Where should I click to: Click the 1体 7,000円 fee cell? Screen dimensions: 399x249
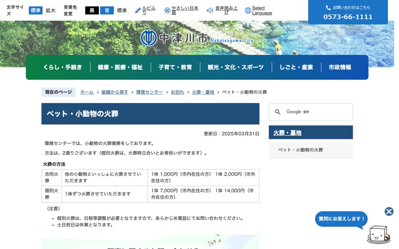203,194
